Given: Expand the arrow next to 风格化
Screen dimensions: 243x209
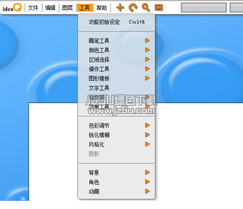Looking at the screenshot, I should click(x=148, y=144).
